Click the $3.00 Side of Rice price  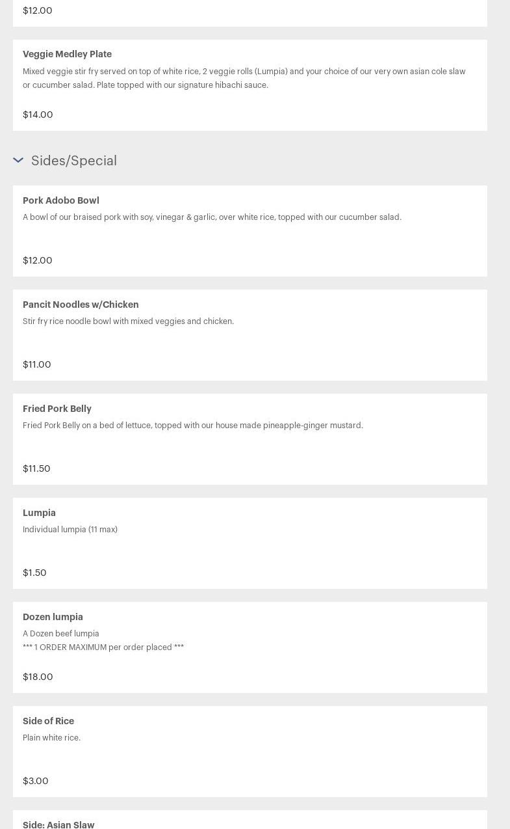36,781
